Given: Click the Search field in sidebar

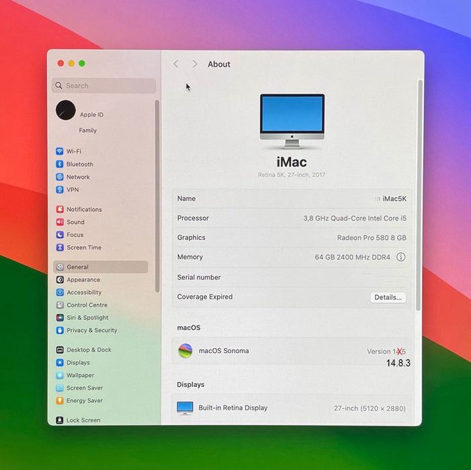Looking at the screenshot, I should 104,85.
